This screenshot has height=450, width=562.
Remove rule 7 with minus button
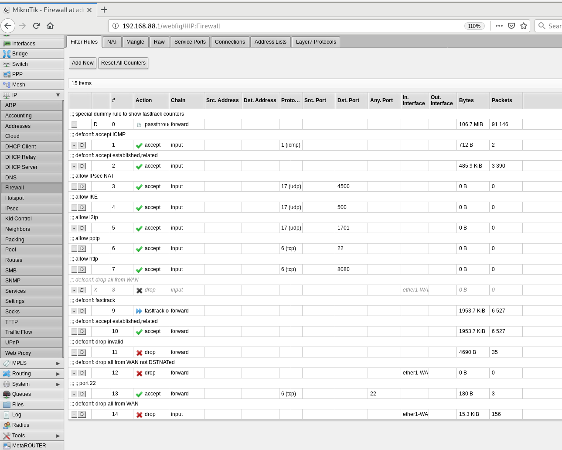point(74,270)
